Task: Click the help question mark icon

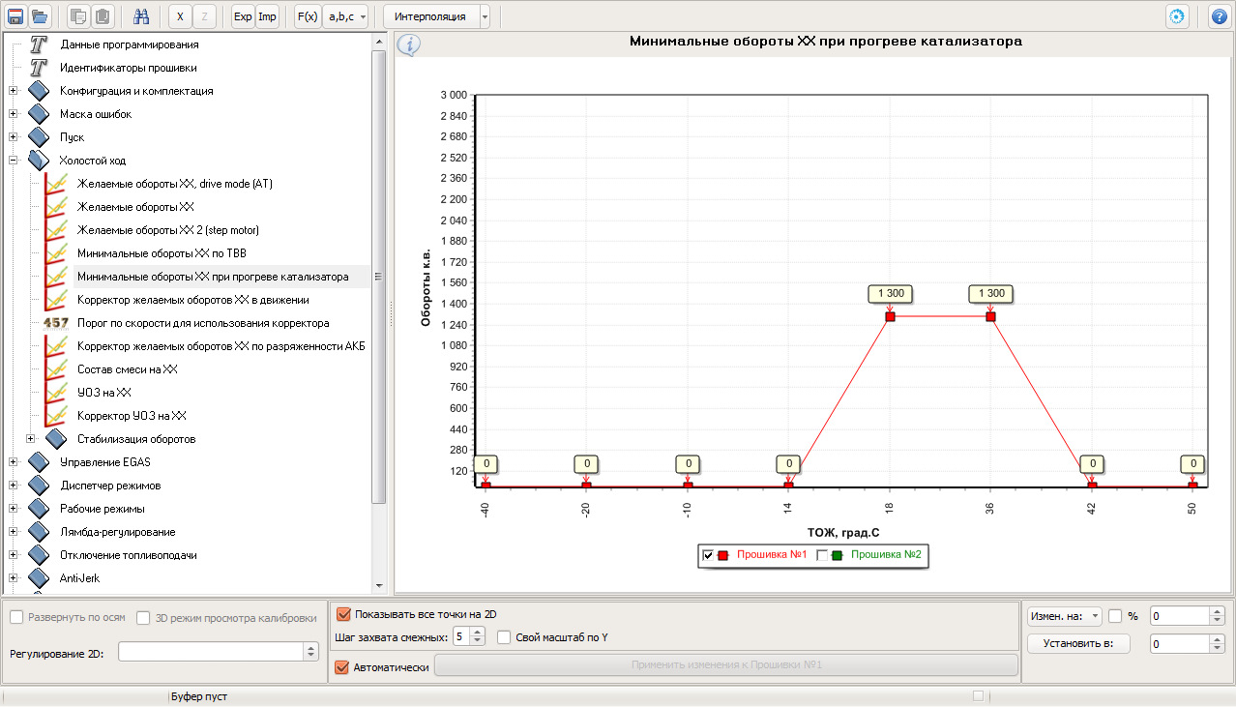Action: (x=1220, y=16)
